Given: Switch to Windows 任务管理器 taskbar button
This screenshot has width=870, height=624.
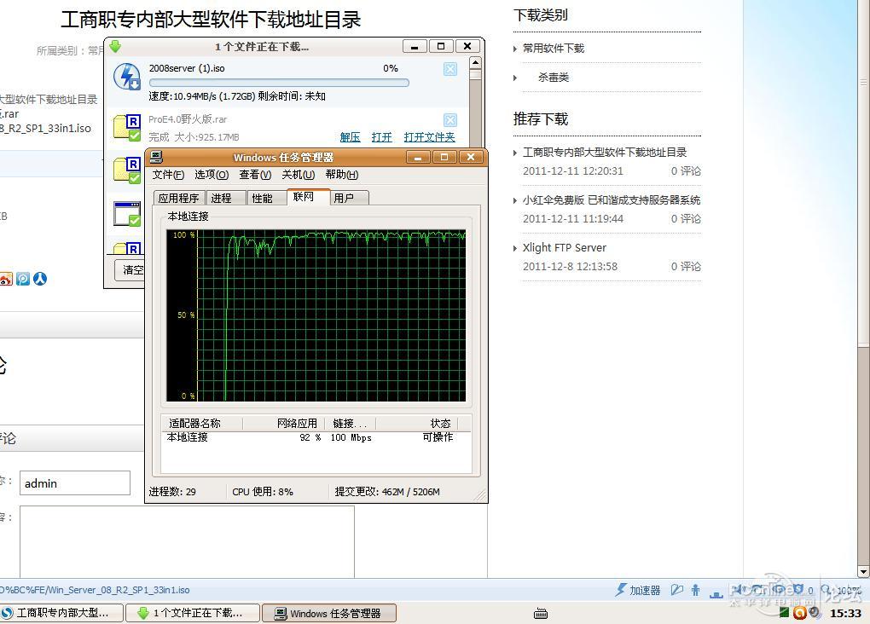Looking at the screenshot, I should pyautogui.click(x=329, y=613).
